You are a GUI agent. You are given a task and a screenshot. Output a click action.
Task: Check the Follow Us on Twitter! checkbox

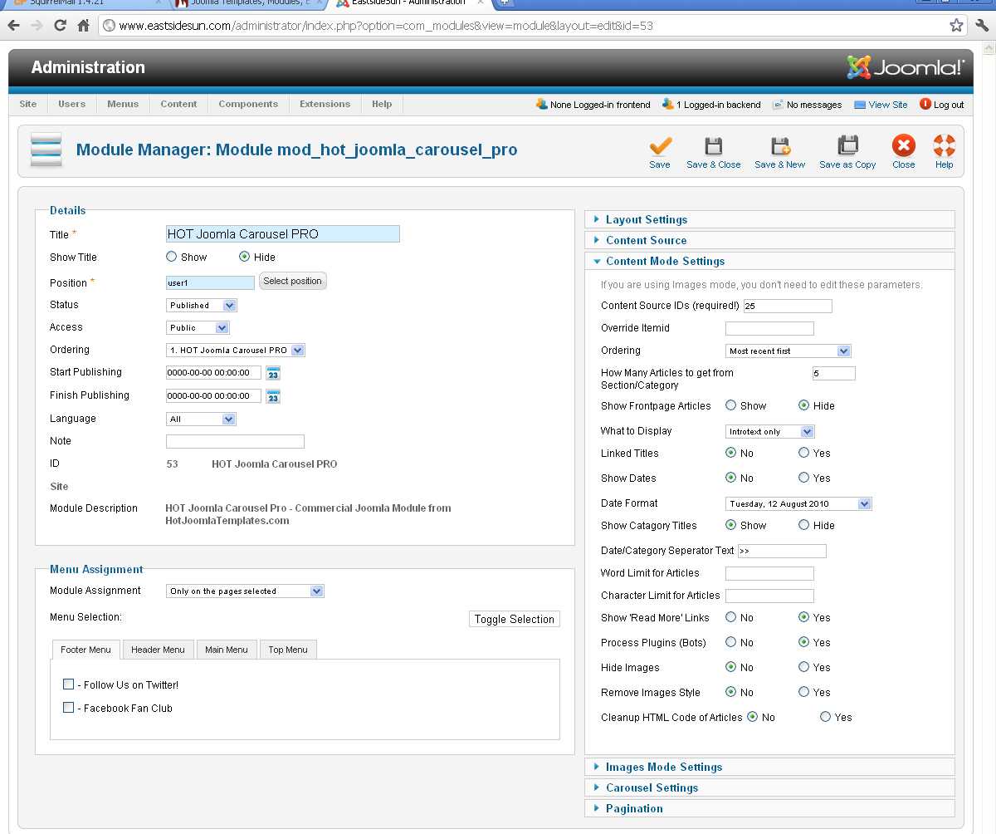pyautogui.click(x=69, y=684)
